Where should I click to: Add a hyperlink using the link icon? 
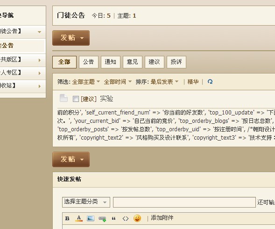point(102,219)
